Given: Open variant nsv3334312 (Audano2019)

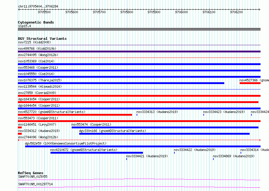Looking at the screenshot, I should click(x=39, y=131).
